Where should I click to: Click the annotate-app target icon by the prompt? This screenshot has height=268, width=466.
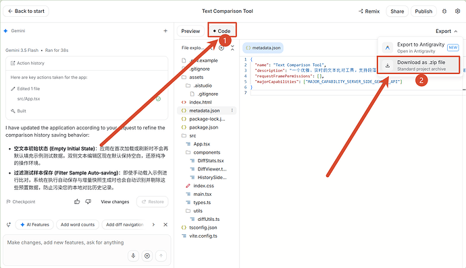[x=147, y=256]
